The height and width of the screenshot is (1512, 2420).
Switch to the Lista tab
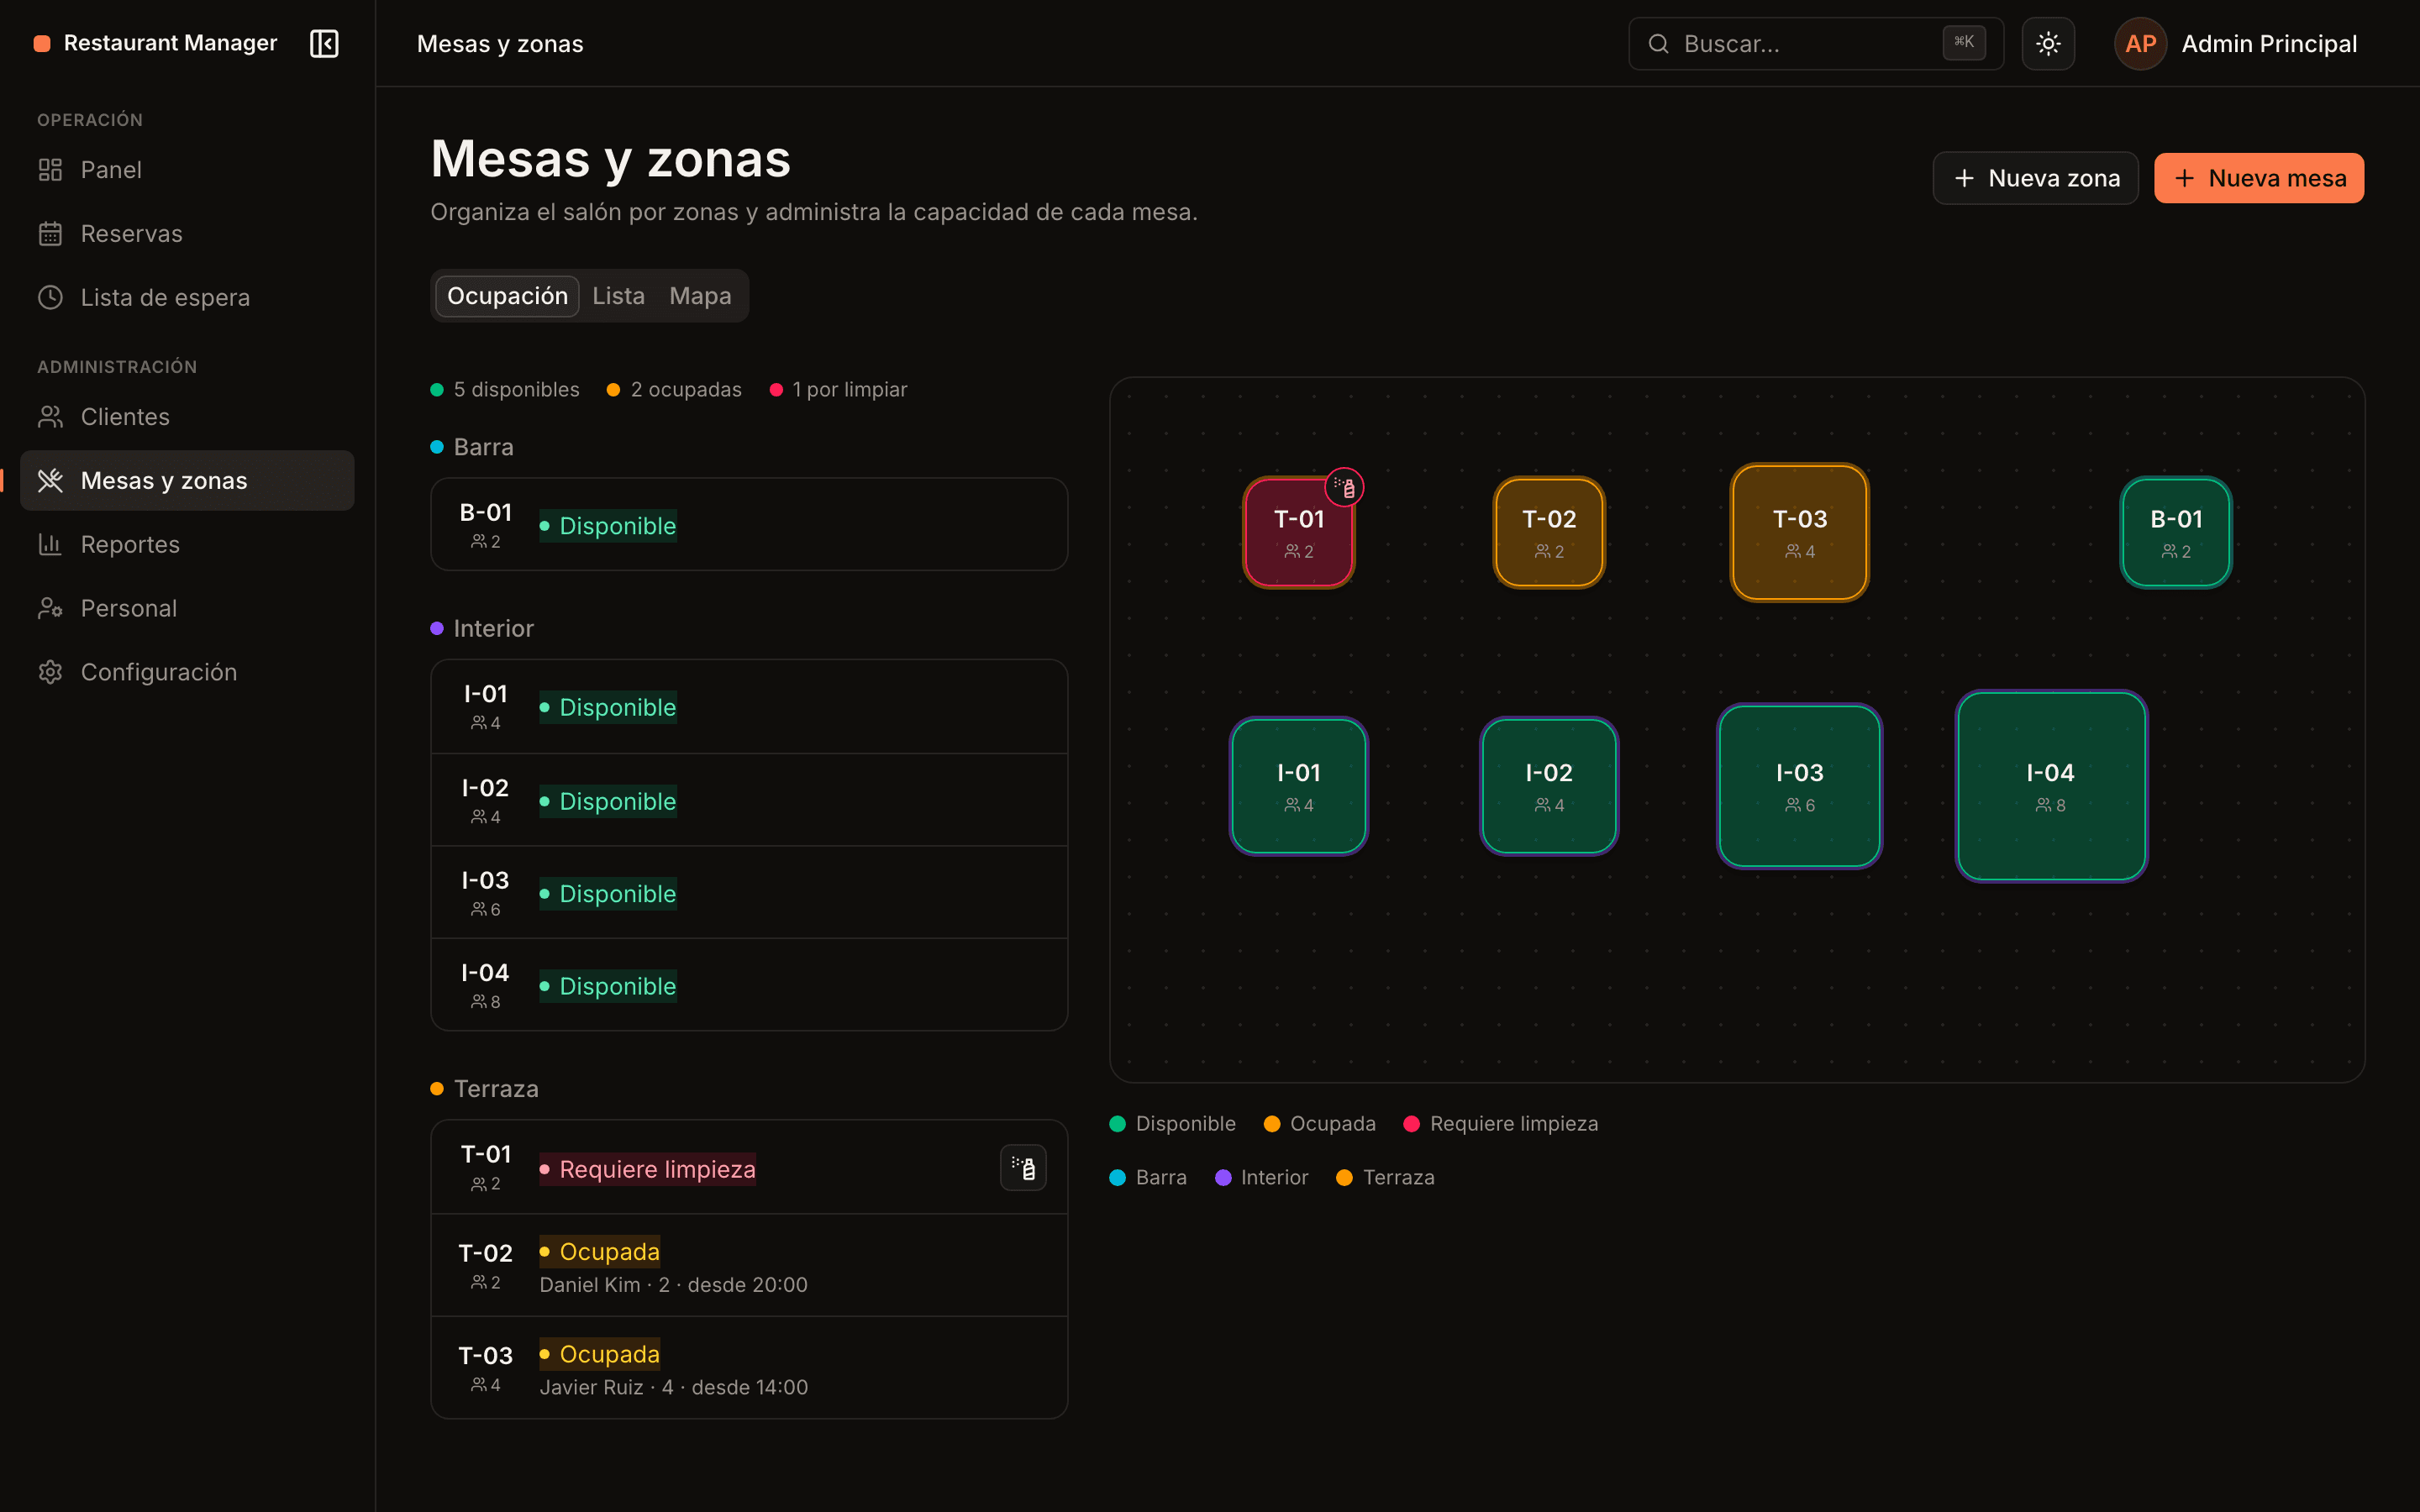[x=618, y=296]
